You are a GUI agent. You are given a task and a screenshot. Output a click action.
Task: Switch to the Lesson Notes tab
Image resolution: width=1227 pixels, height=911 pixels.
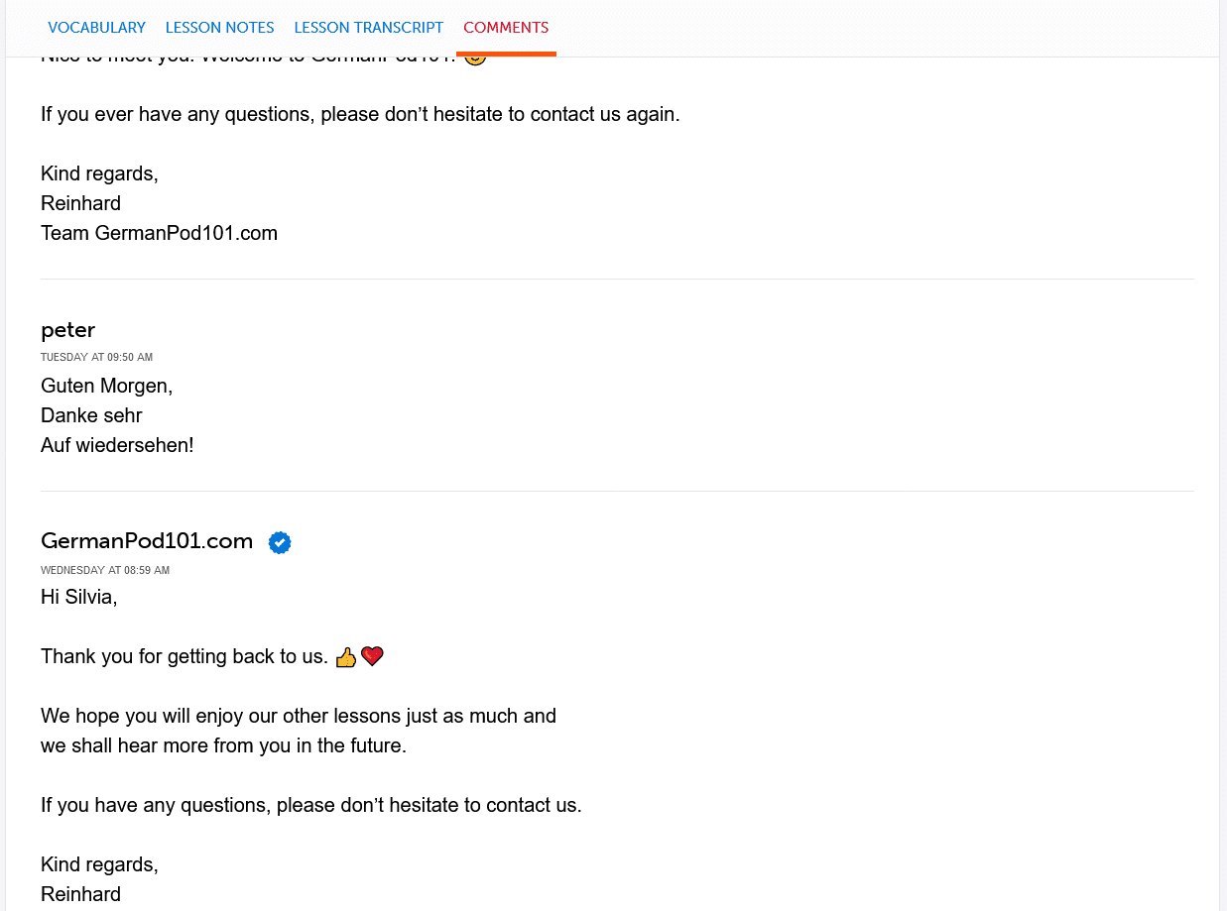(219, 28)
